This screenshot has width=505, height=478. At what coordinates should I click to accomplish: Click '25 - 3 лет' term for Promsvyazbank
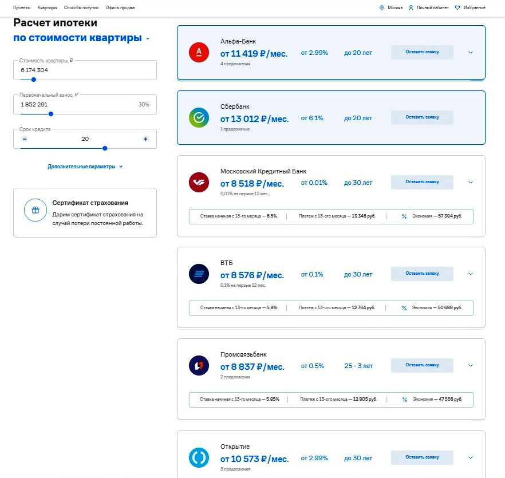[x=358, y=366]
